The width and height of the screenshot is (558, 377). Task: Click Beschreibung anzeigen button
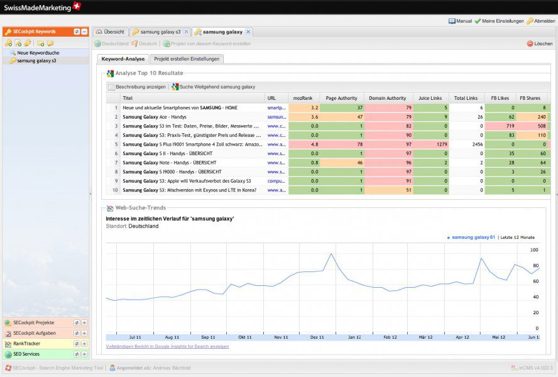pyautogui.click(x=137, y=87)
